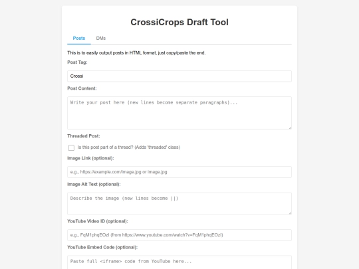This screenshot has height=269, width=359.
Task: Click the 'YouTube Embed Code (optional):' label
Action: click(102, 247)
